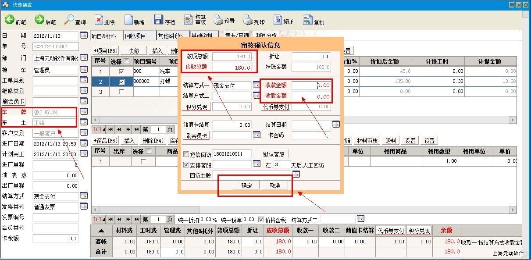Click the 结算审核 settlement audit icon
Viewport: 531px width, 260px height.
[189, 20]
